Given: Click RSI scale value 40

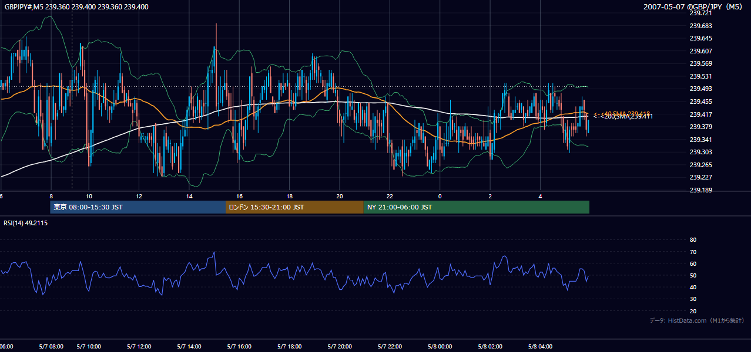Looking at the screenshot, I should coord(693,287).
